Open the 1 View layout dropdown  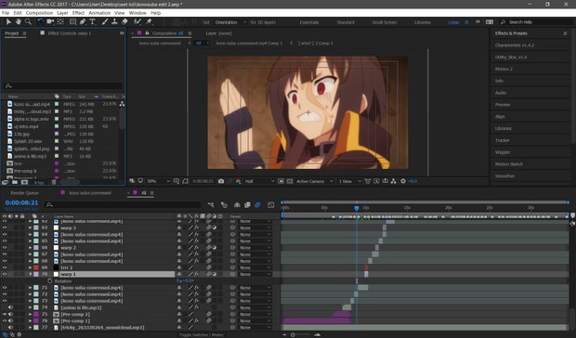pos(349,181)
